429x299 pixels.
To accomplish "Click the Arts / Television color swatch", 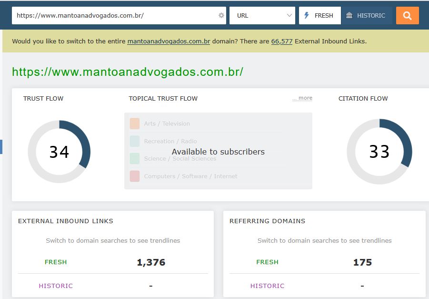I will point(135,124).
